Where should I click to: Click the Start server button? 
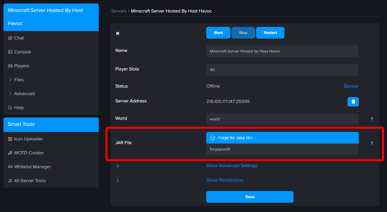tap(218, 33)
